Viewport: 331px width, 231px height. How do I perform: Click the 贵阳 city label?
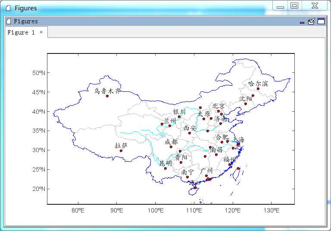click(x=181, y=157)
